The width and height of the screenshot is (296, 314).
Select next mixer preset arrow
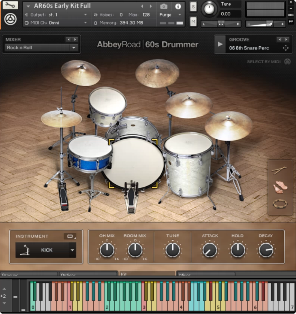pos(75,39)
